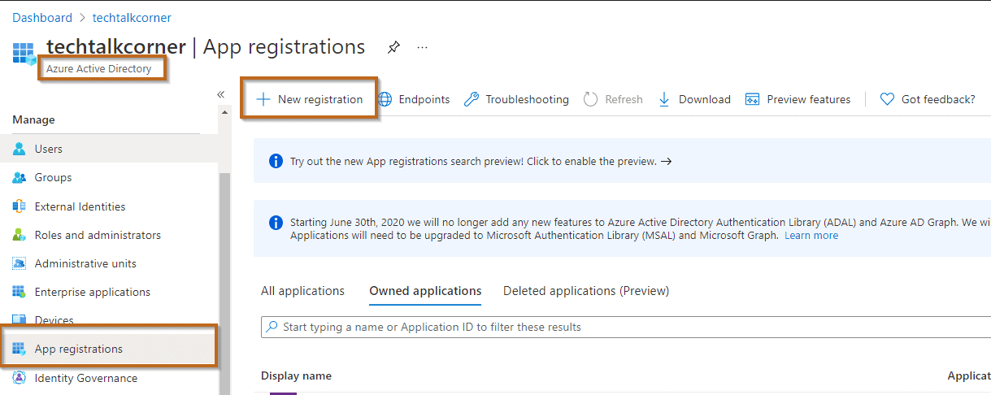Open the Endpoints toolbar item

(x=414, y=99)
